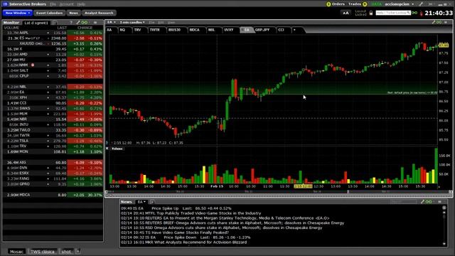Click the AA font size button
455x256 pixels.
[x=346, y=13]
